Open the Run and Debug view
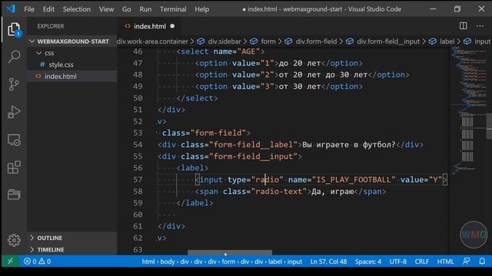This screenshot has width=492, height=276. pyautogui.click(x=14, y=112)
